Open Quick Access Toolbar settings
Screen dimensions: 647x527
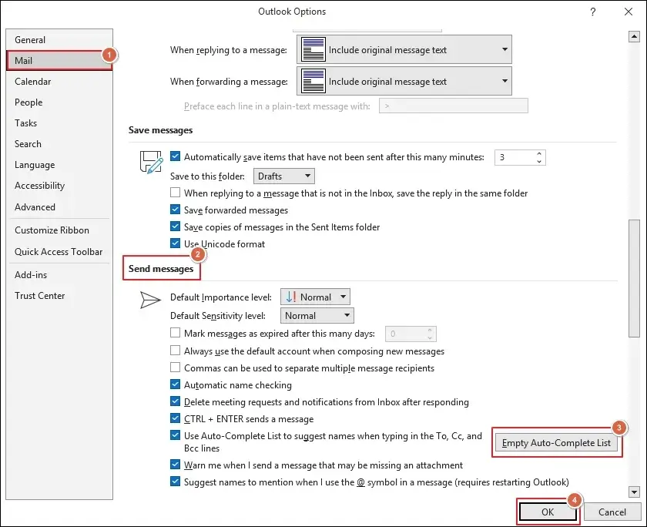coord(59,251)
